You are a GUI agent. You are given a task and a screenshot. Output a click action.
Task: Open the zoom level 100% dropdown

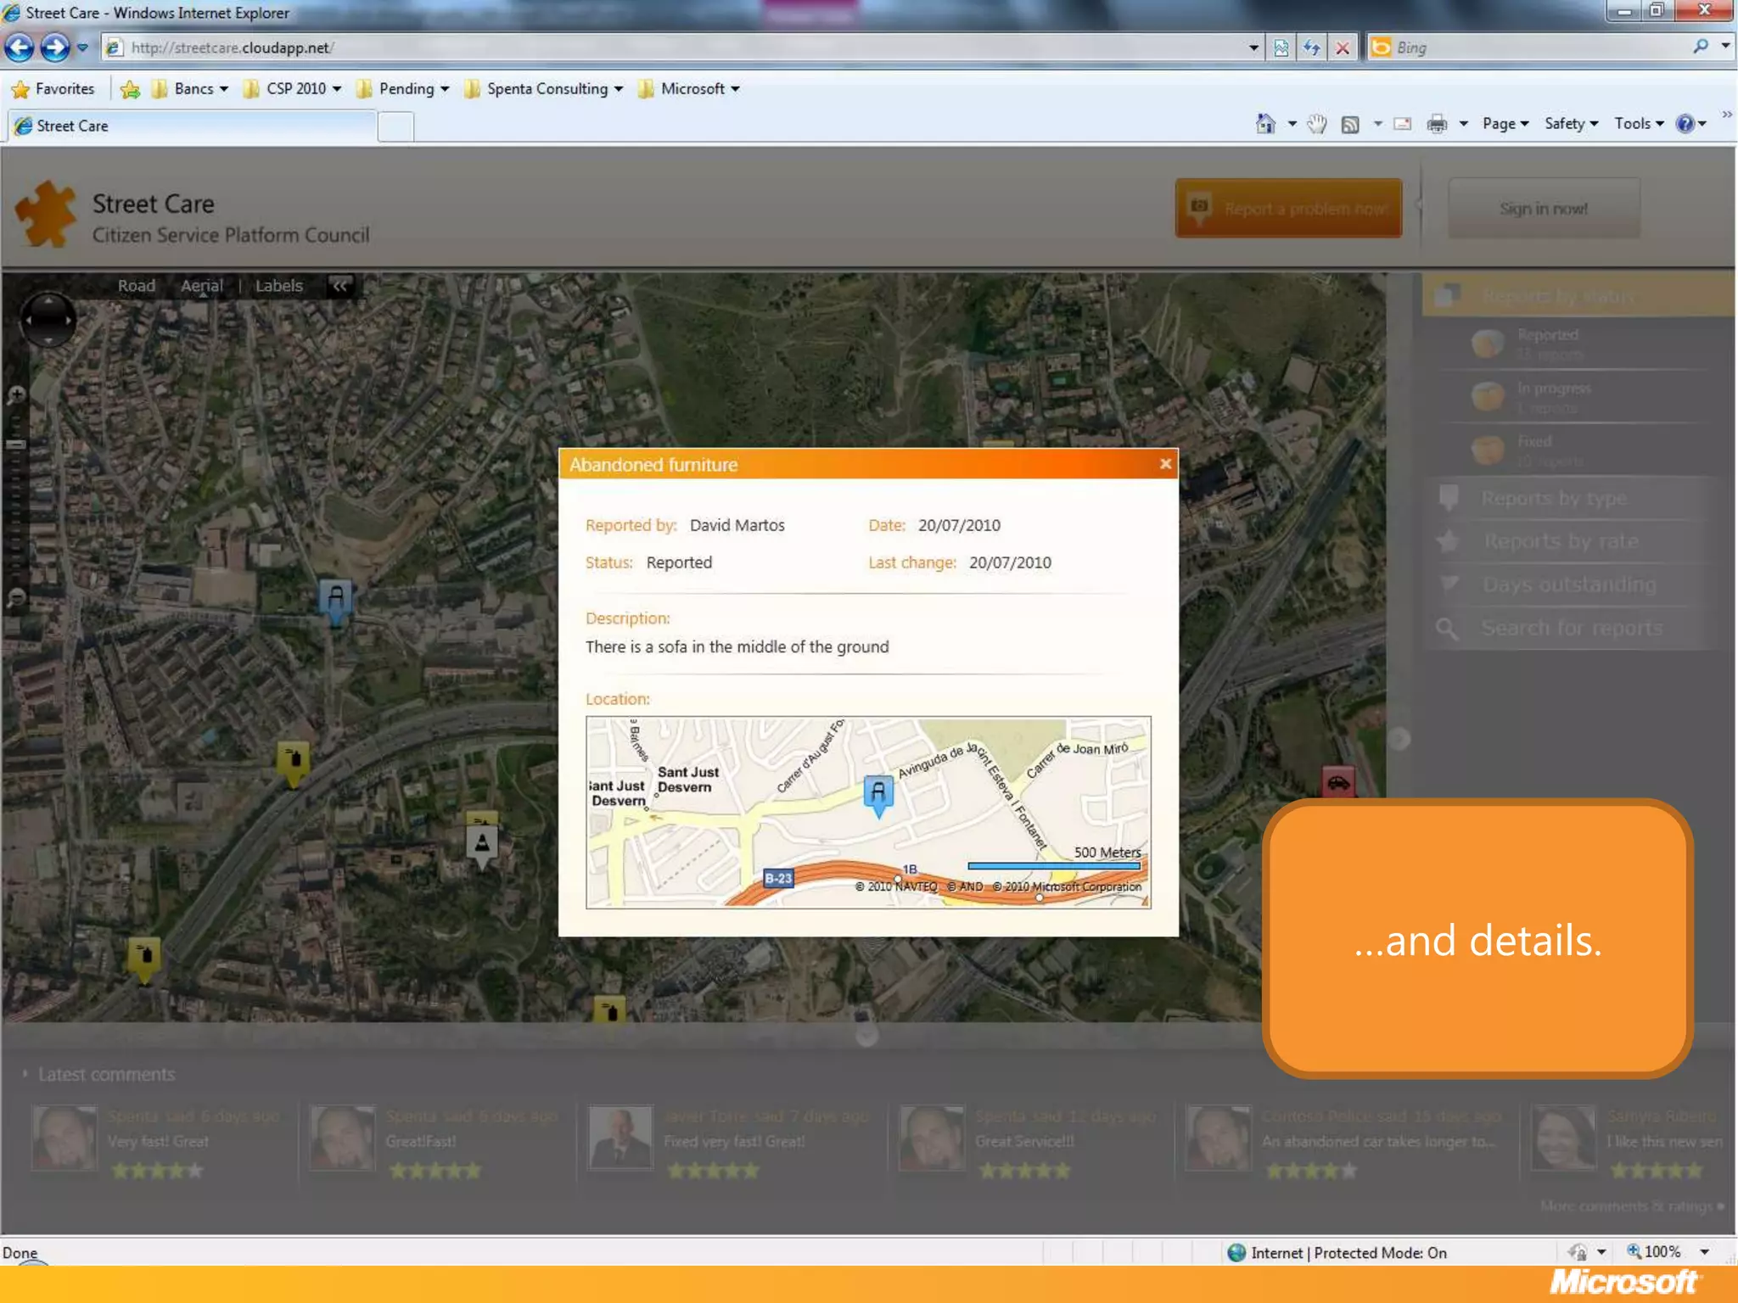point(1704,1252)
